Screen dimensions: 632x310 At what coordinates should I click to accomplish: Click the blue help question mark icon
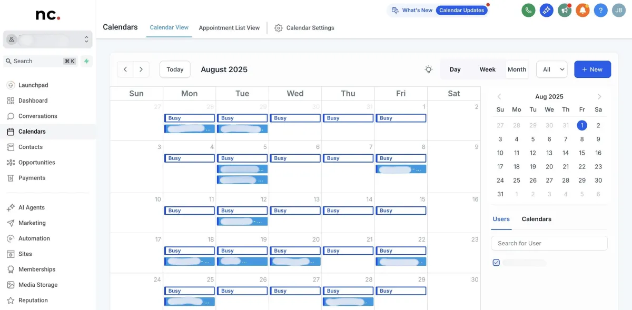click(x=600, y=10)
